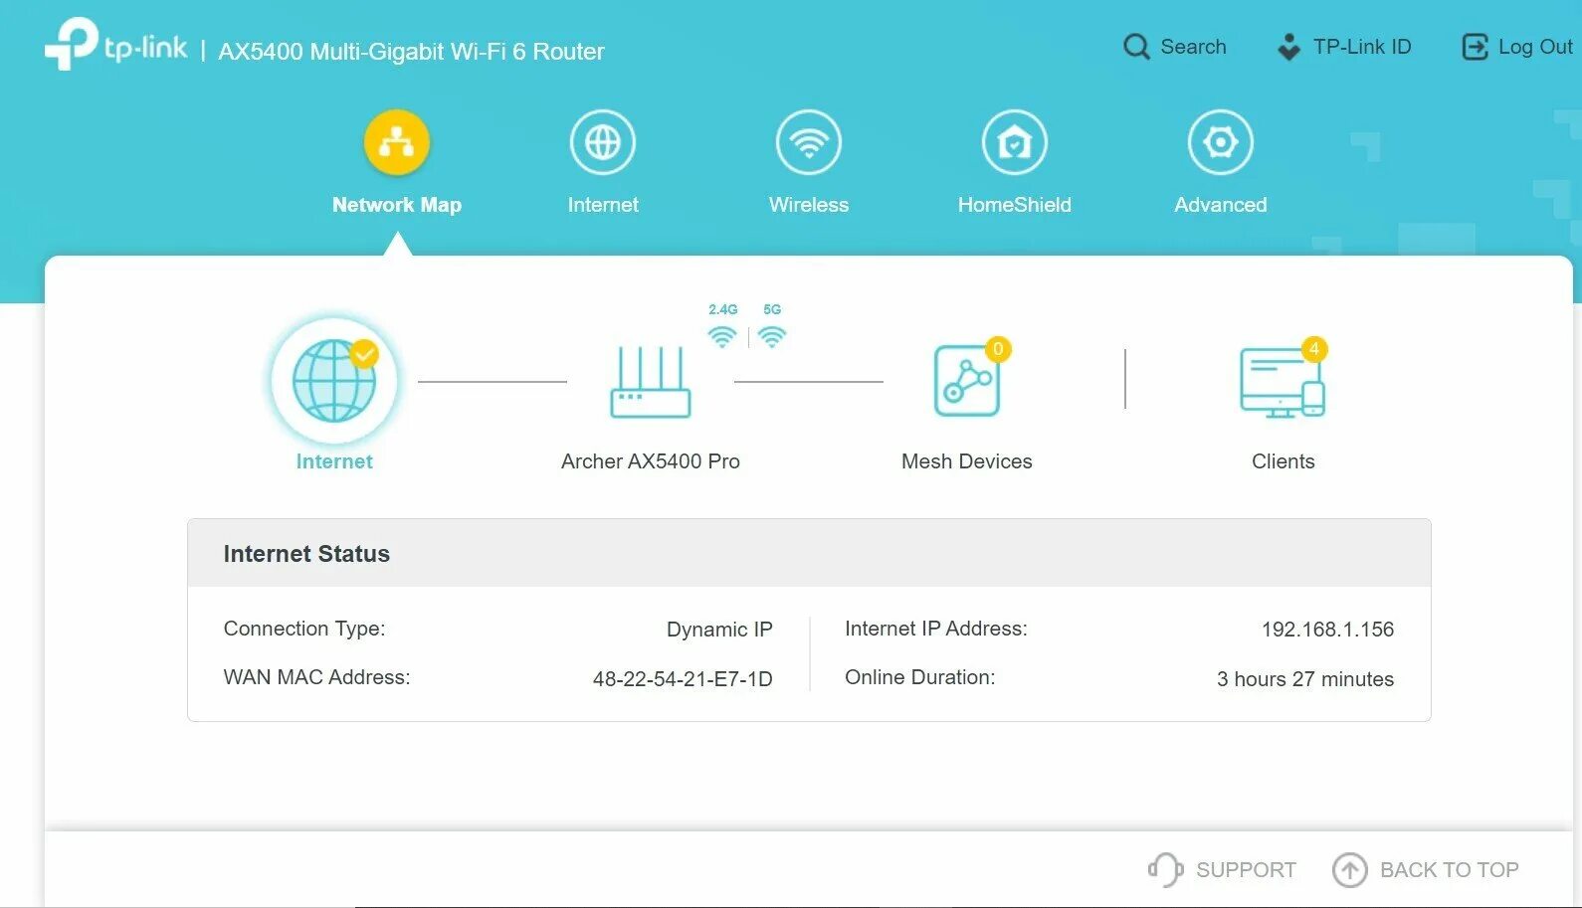The image size is (1582, 908).
Task: Switch to the Internet tab label
Action: [x=603, y=205]
